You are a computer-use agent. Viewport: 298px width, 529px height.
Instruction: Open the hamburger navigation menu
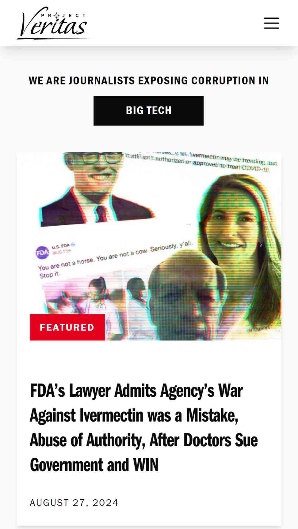pos(271,23)
